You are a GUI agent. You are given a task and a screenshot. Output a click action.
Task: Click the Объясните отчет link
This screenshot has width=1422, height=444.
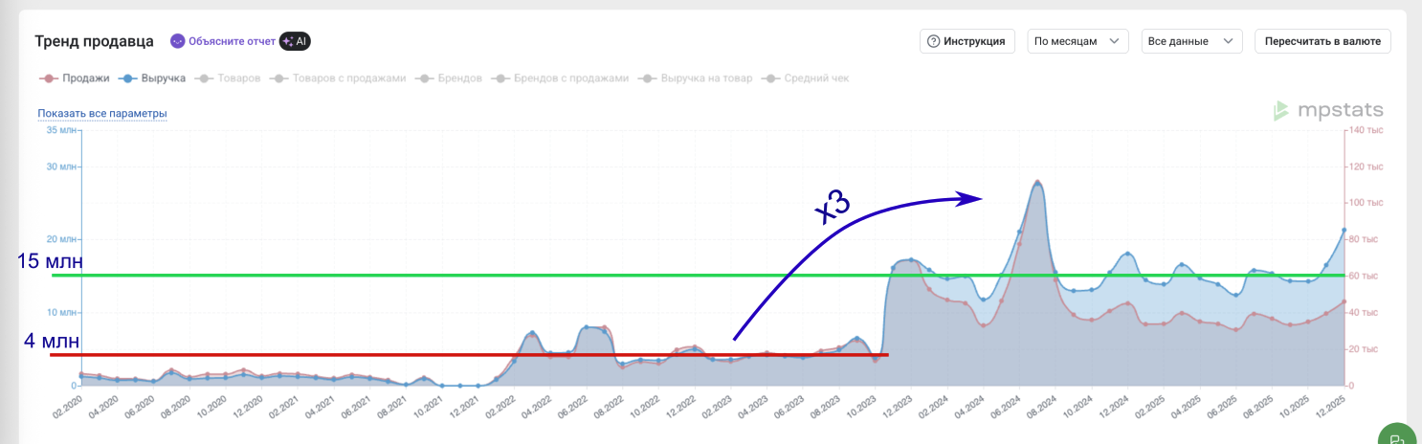232,41
